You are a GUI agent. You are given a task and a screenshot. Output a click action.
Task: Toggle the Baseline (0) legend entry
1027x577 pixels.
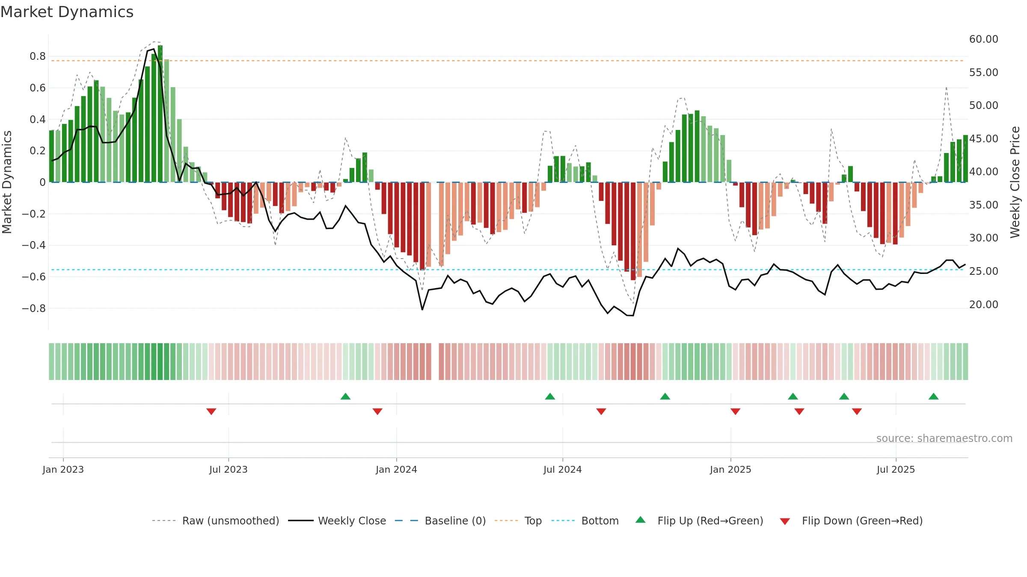pyautogui.click(x=440, y=521)
